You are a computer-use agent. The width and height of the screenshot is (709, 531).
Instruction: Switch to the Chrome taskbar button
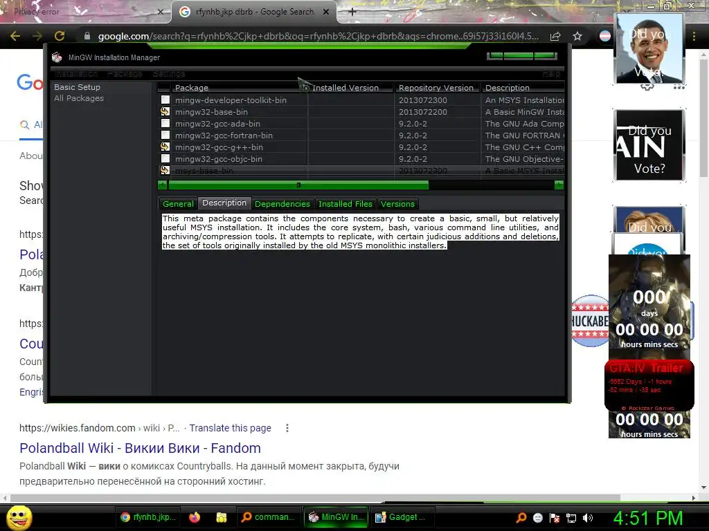point(147,517)
